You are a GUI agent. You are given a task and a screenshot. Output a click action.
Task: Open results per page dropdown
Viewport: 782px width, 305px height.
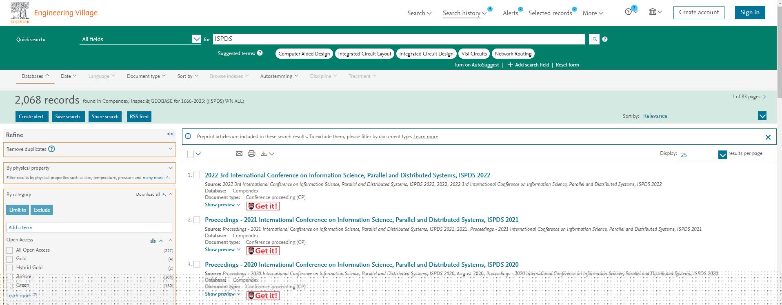[x=703, y=155]
